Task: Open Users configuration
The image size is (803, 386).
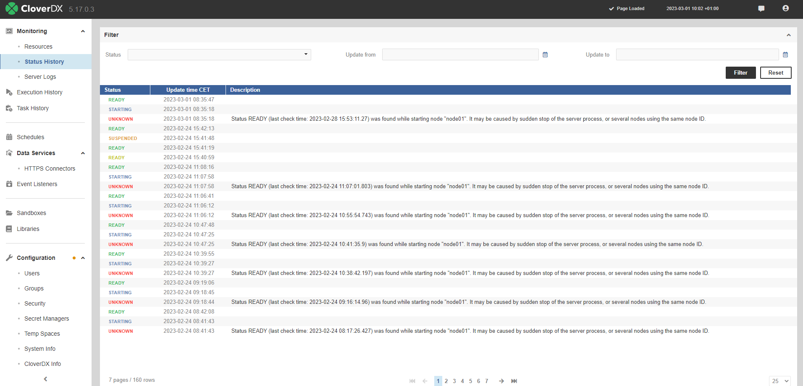Action: 32,273
